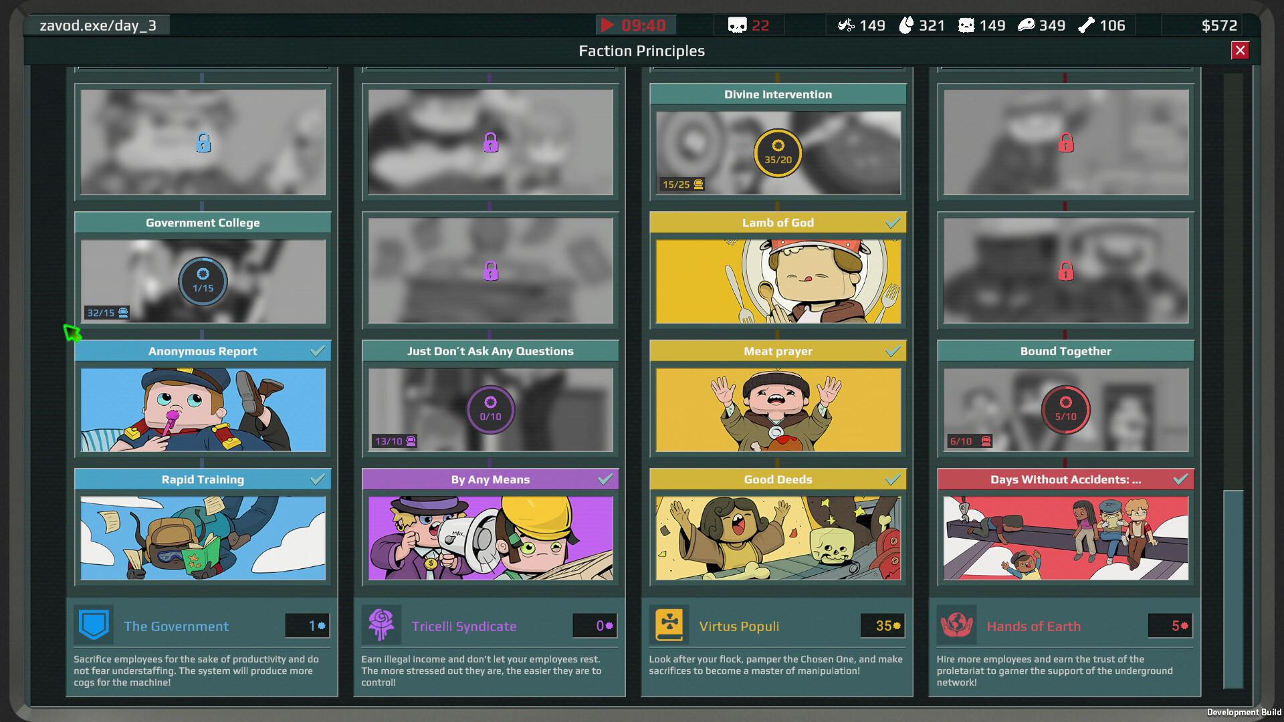The height and width of the screenshot is (722, 1284).
Task: Click the meat resource icon in top bar
Action: pyautogui.click(x=1025, y=25)
